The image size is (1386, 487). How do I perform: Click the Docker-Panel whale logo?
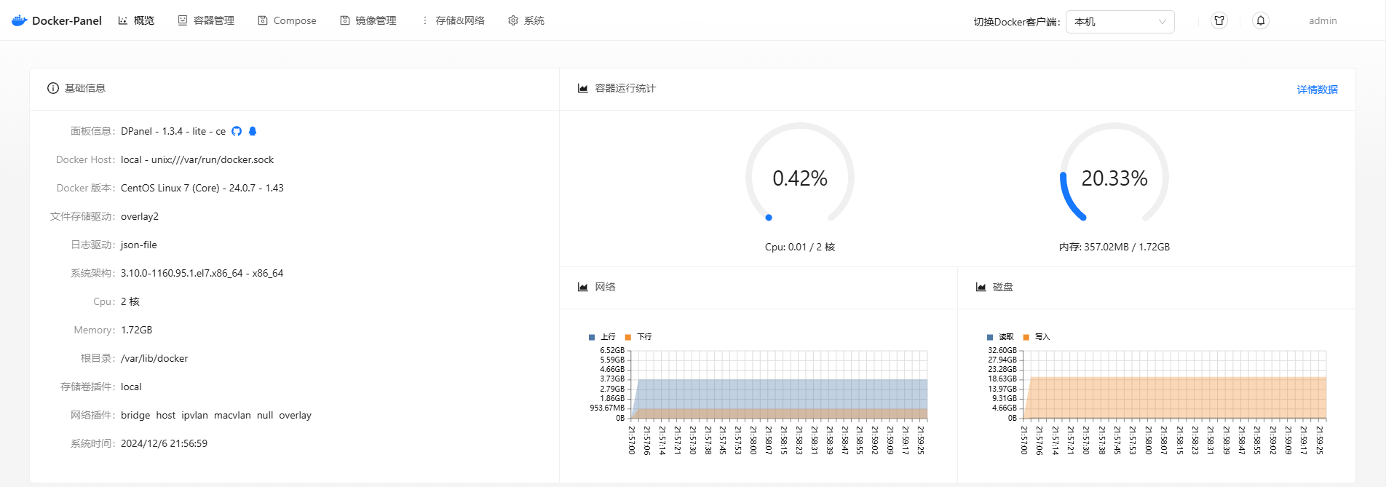point(20,20)
